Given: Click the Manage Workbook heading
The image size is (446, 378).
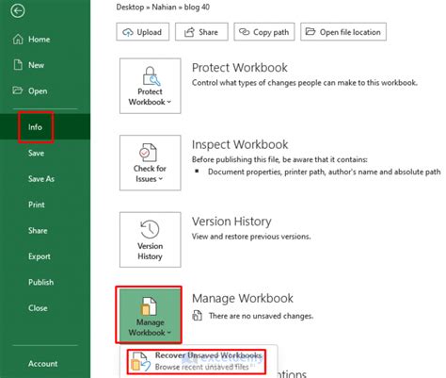Looking at the screenshot, I should [x=243, y=298].
